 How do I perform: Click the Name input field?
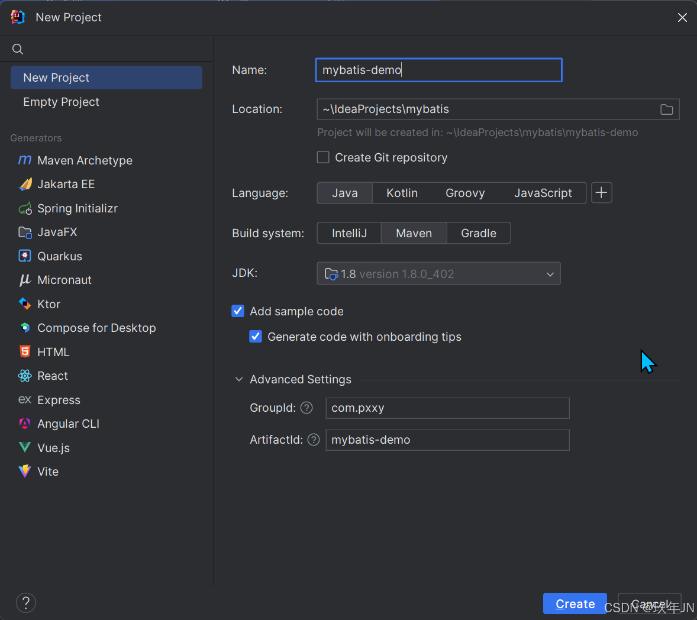439,70
